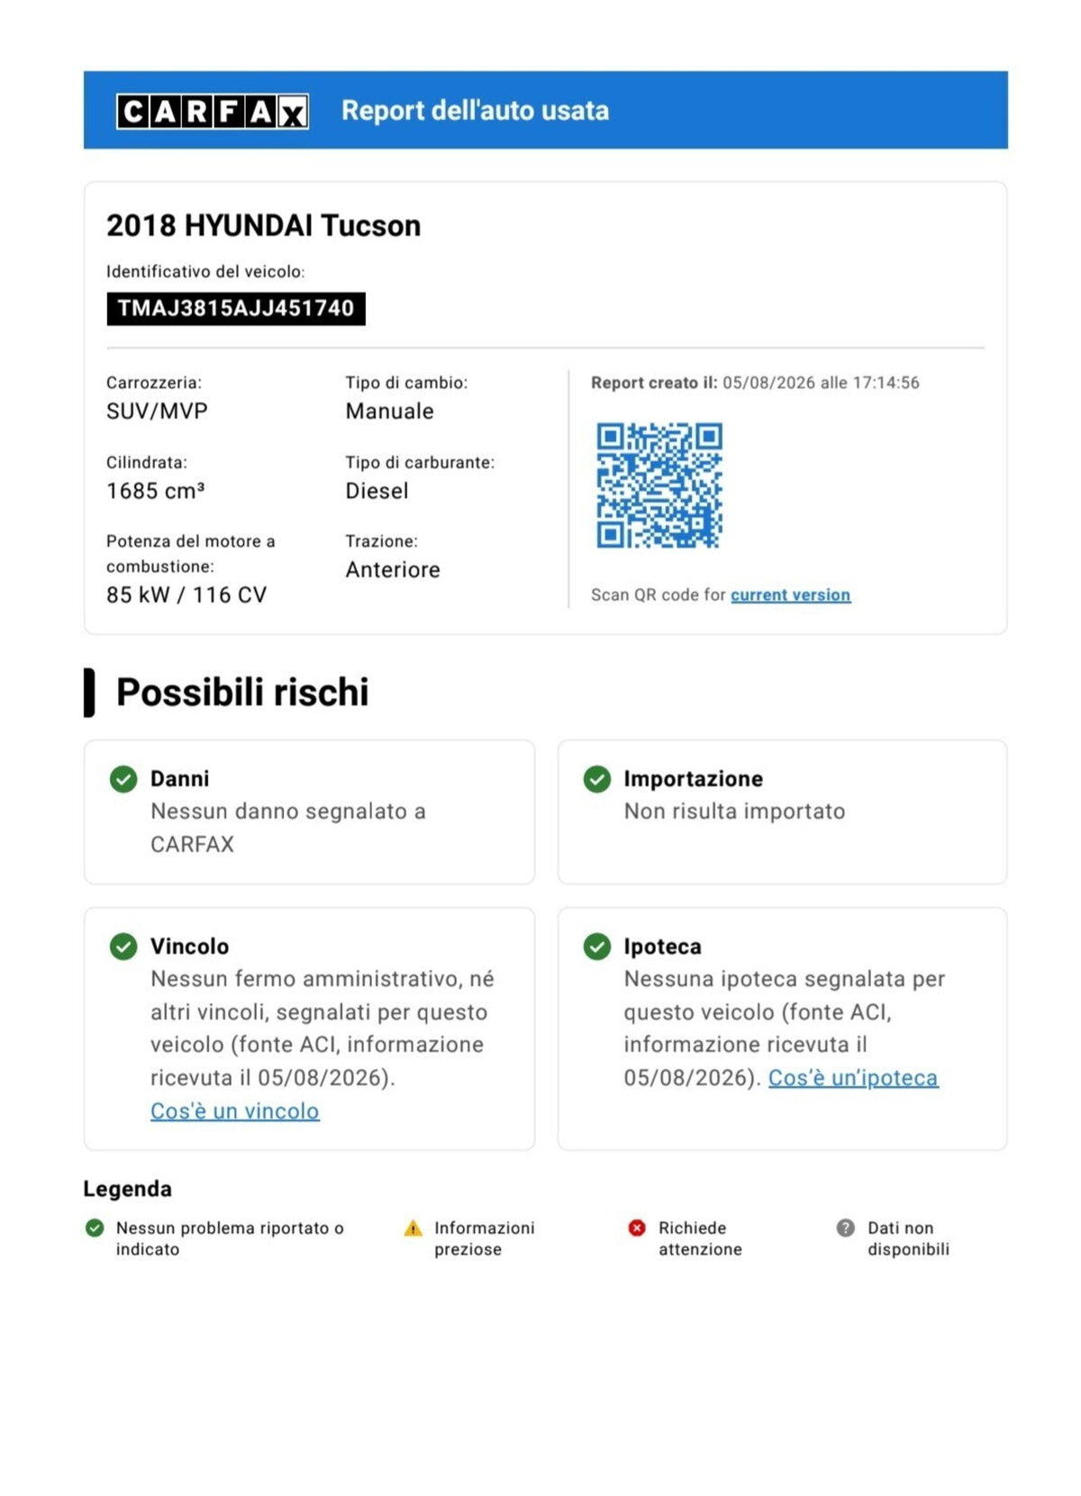The image size is (1081, 1496).
Task: Click the yellow warning triangle legend icon
Action: [x=413, y=1228]
